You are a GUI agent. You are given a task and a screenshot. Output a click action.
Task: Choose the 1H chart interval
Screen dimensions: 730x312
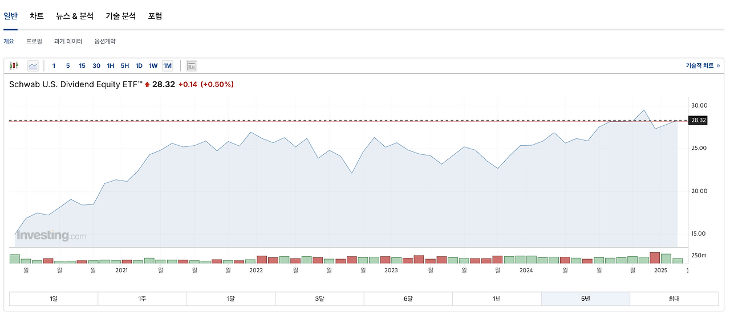point(111,66)
